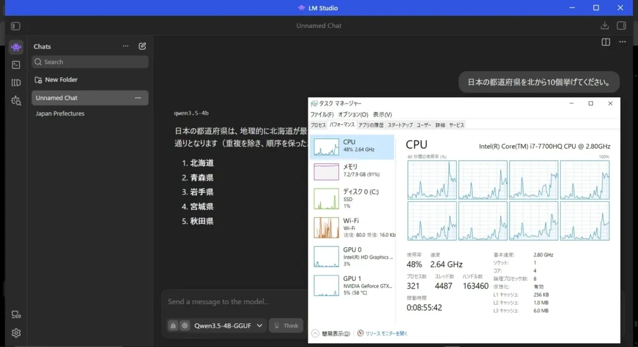
Task: Click New Folder in Chats panel
Action: (56, 80)
